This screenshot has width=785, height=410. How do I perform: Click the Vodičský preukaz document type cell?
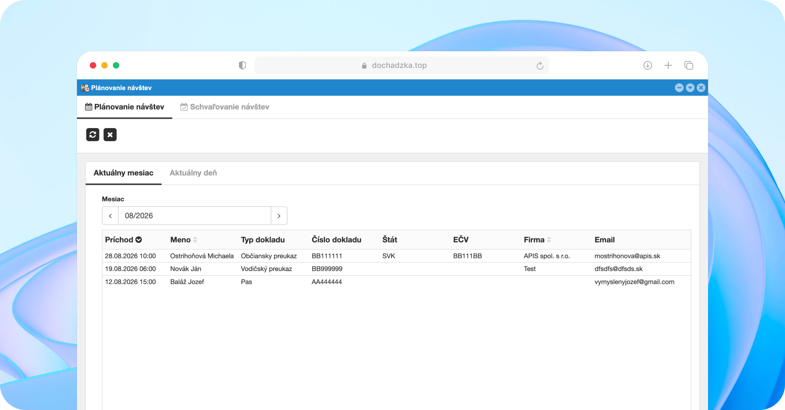[x=266, y=269]
